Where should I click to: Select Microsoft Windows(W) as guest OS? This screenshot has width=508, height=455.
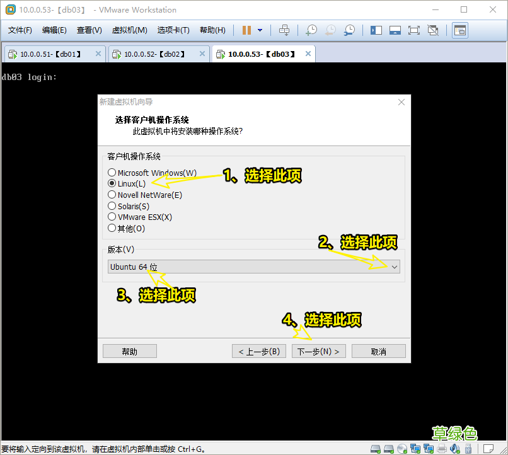tap(152, 173)
